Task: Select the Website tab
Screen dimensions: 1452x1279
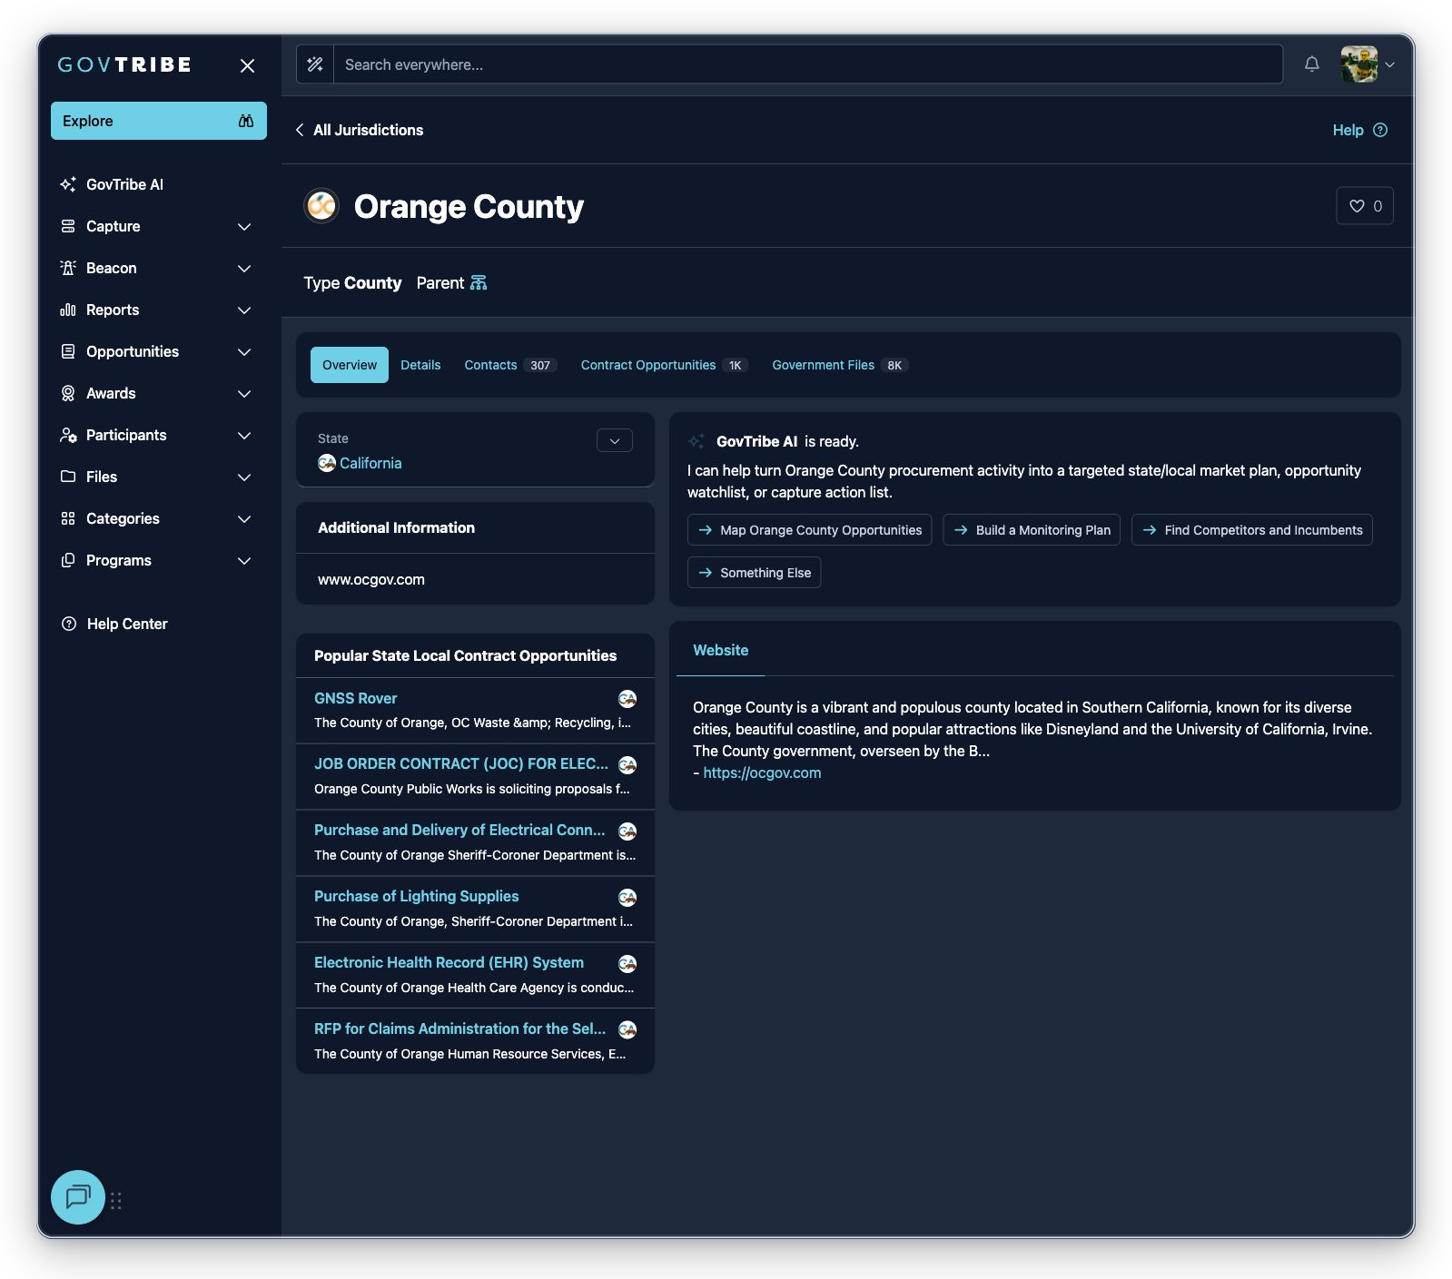Action: coord(721,650)
